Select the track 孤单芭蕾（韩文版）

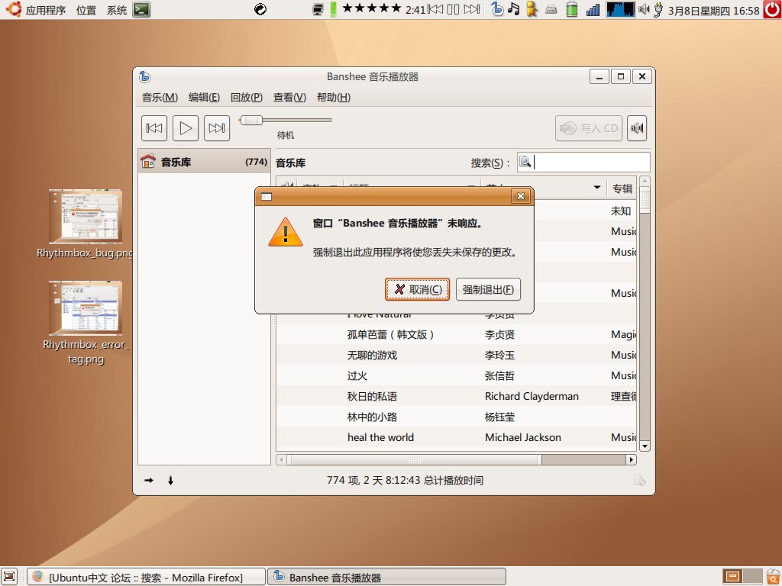[390, 334]
